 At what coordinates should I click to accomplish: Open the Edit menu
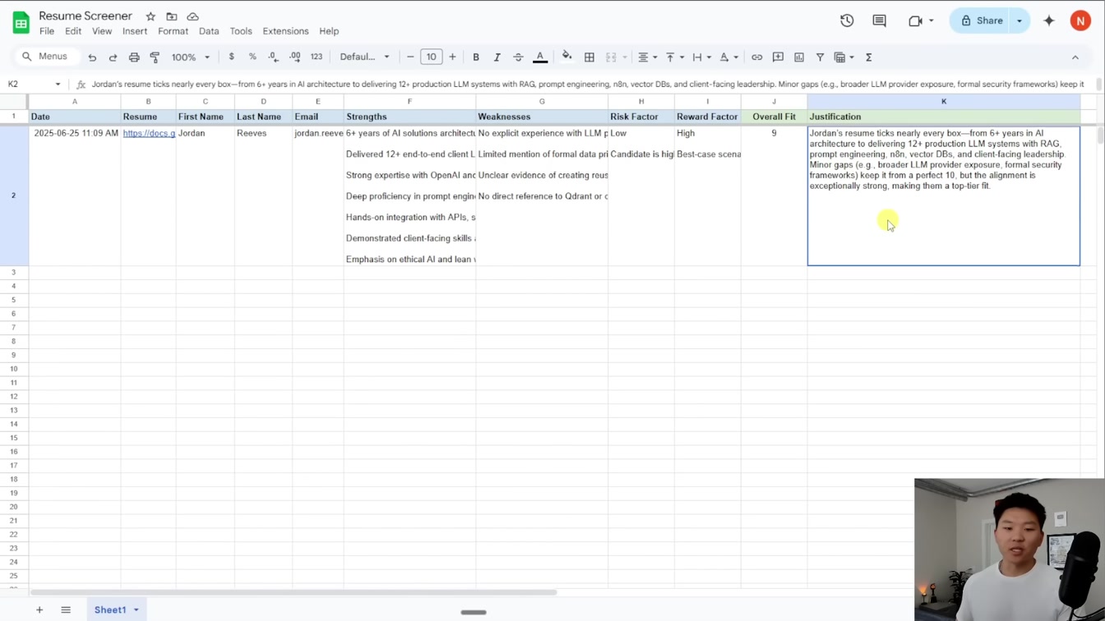coord(73,31)
